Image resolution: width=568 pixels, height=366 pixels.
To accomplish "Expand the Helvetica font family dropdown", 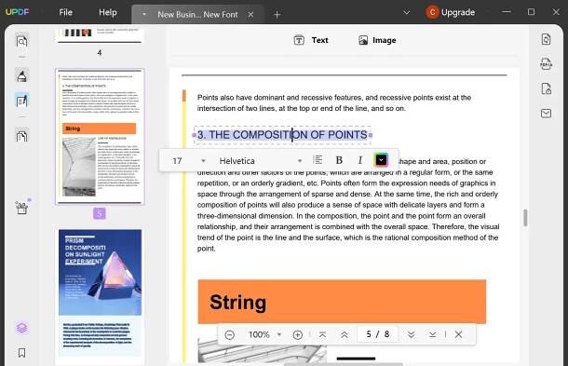I will click(300, 160).
